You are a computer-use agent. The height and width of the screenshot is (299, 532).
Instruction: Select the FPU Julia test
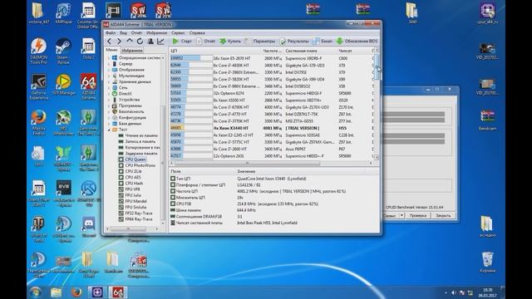(x=133, y=195)
